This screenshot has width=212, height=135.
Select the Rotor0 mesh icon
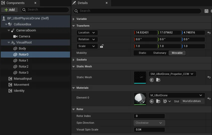coord(15,55)
